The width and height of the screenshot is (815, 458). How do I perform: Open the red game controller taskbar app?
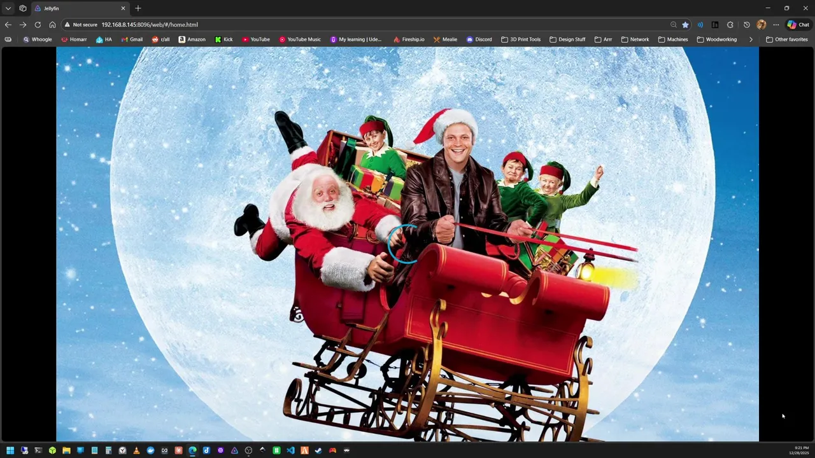332,450
